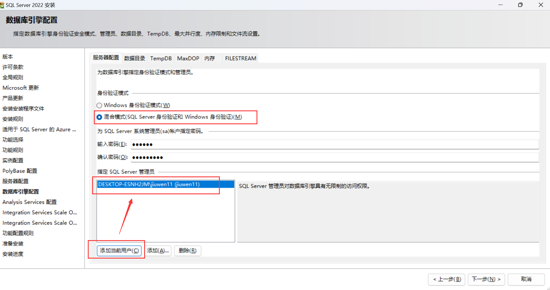The image size is (550, 290).
Task: Click the 删除(R) button
Action: [x=187, y=251]
